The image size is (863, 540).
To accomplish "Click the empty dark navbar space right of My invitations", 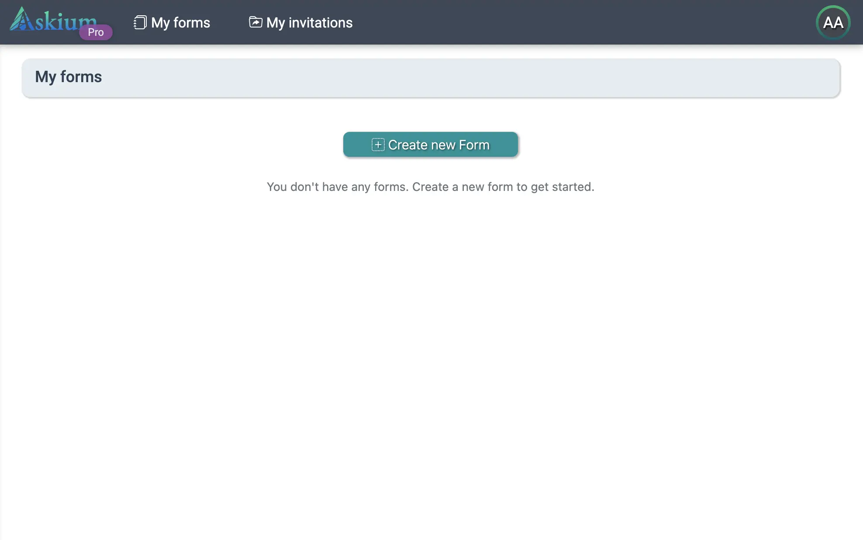I will [568, 23].
